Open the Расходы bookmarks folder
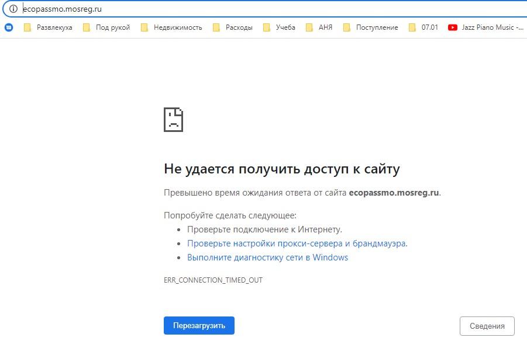This screenshot has width=527, height=348. [x=233, y=27]
